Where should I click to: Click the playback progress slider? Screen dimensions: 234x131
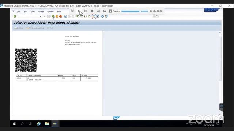[135, 11]
